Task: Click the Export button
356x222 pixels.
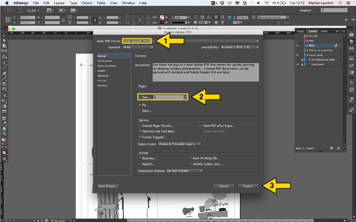Action: point(248,186)
